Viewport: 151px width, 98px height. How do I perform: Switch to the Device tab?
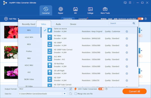tap(73, 24)
